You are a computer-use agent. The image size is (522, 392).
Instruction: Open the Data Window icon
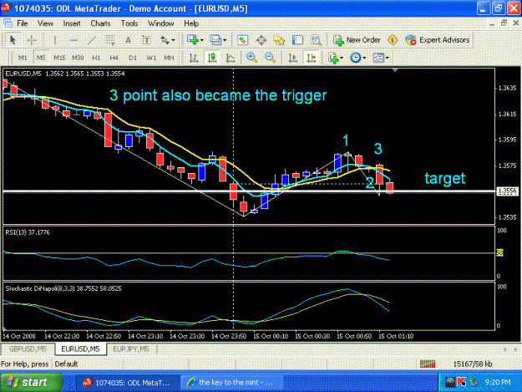click(261, 40)
